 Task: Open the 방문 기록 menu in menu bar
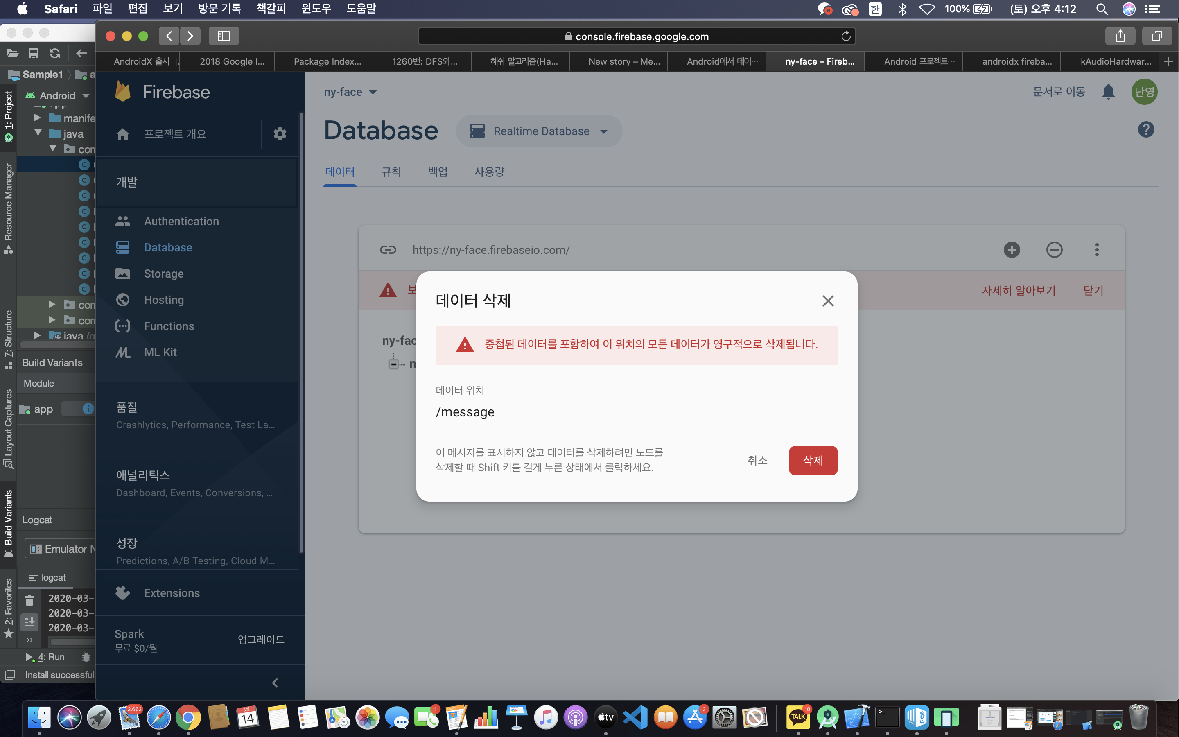[219, 8]
